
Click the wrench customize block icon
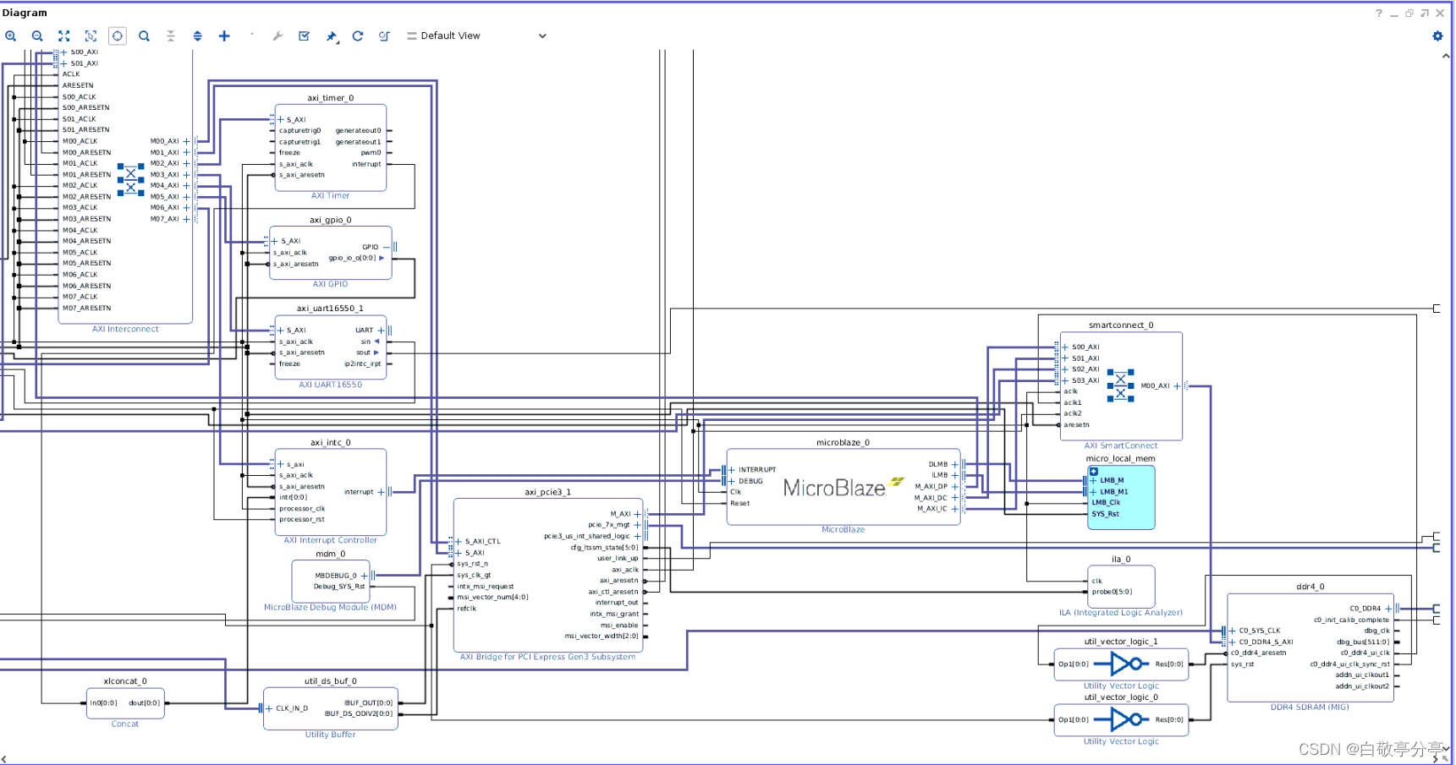coord(277,36)
